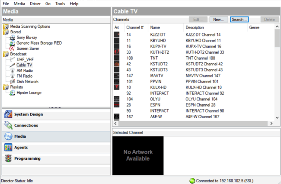This screenshot has height=184, width=281.
Task: Select the PPVIN channel row
Action: pyautogui.click(x=194, y=81)
